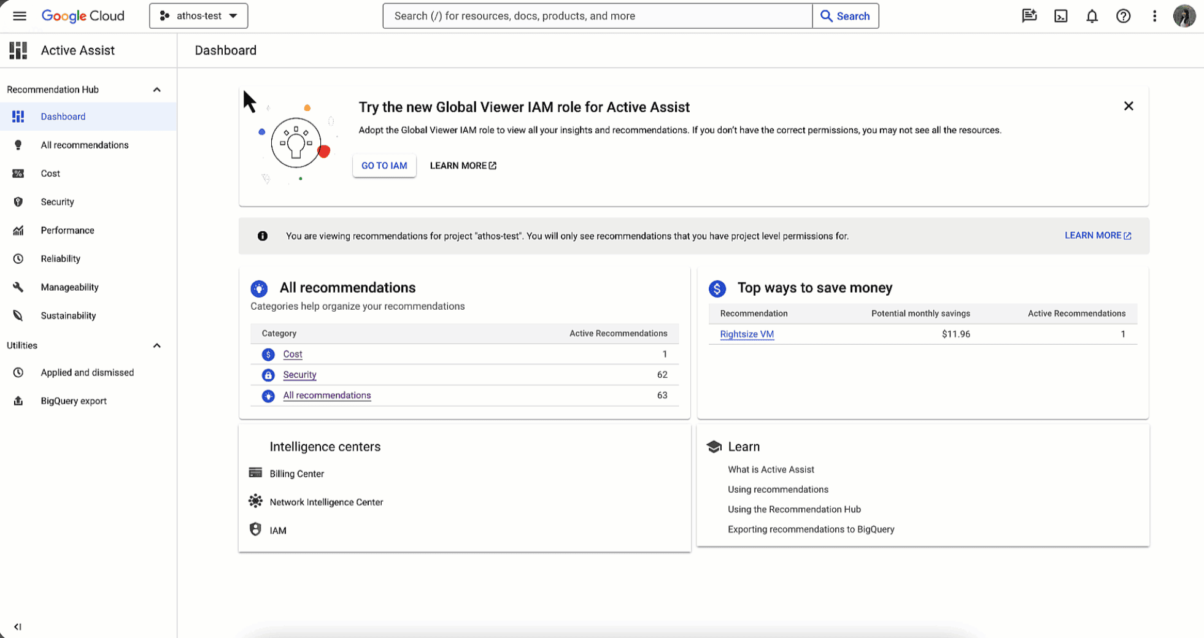Select the Security category in sidebar
This screenshot has width=1204, height=638.
pyautogui.click(x=56, y=201)
